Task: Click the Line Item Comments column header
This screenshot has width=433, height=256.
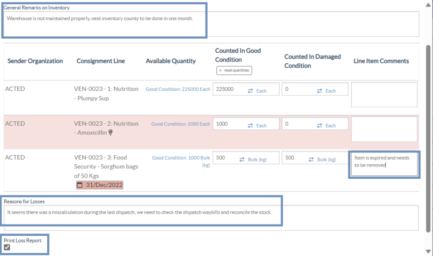Action: (381, 61)
